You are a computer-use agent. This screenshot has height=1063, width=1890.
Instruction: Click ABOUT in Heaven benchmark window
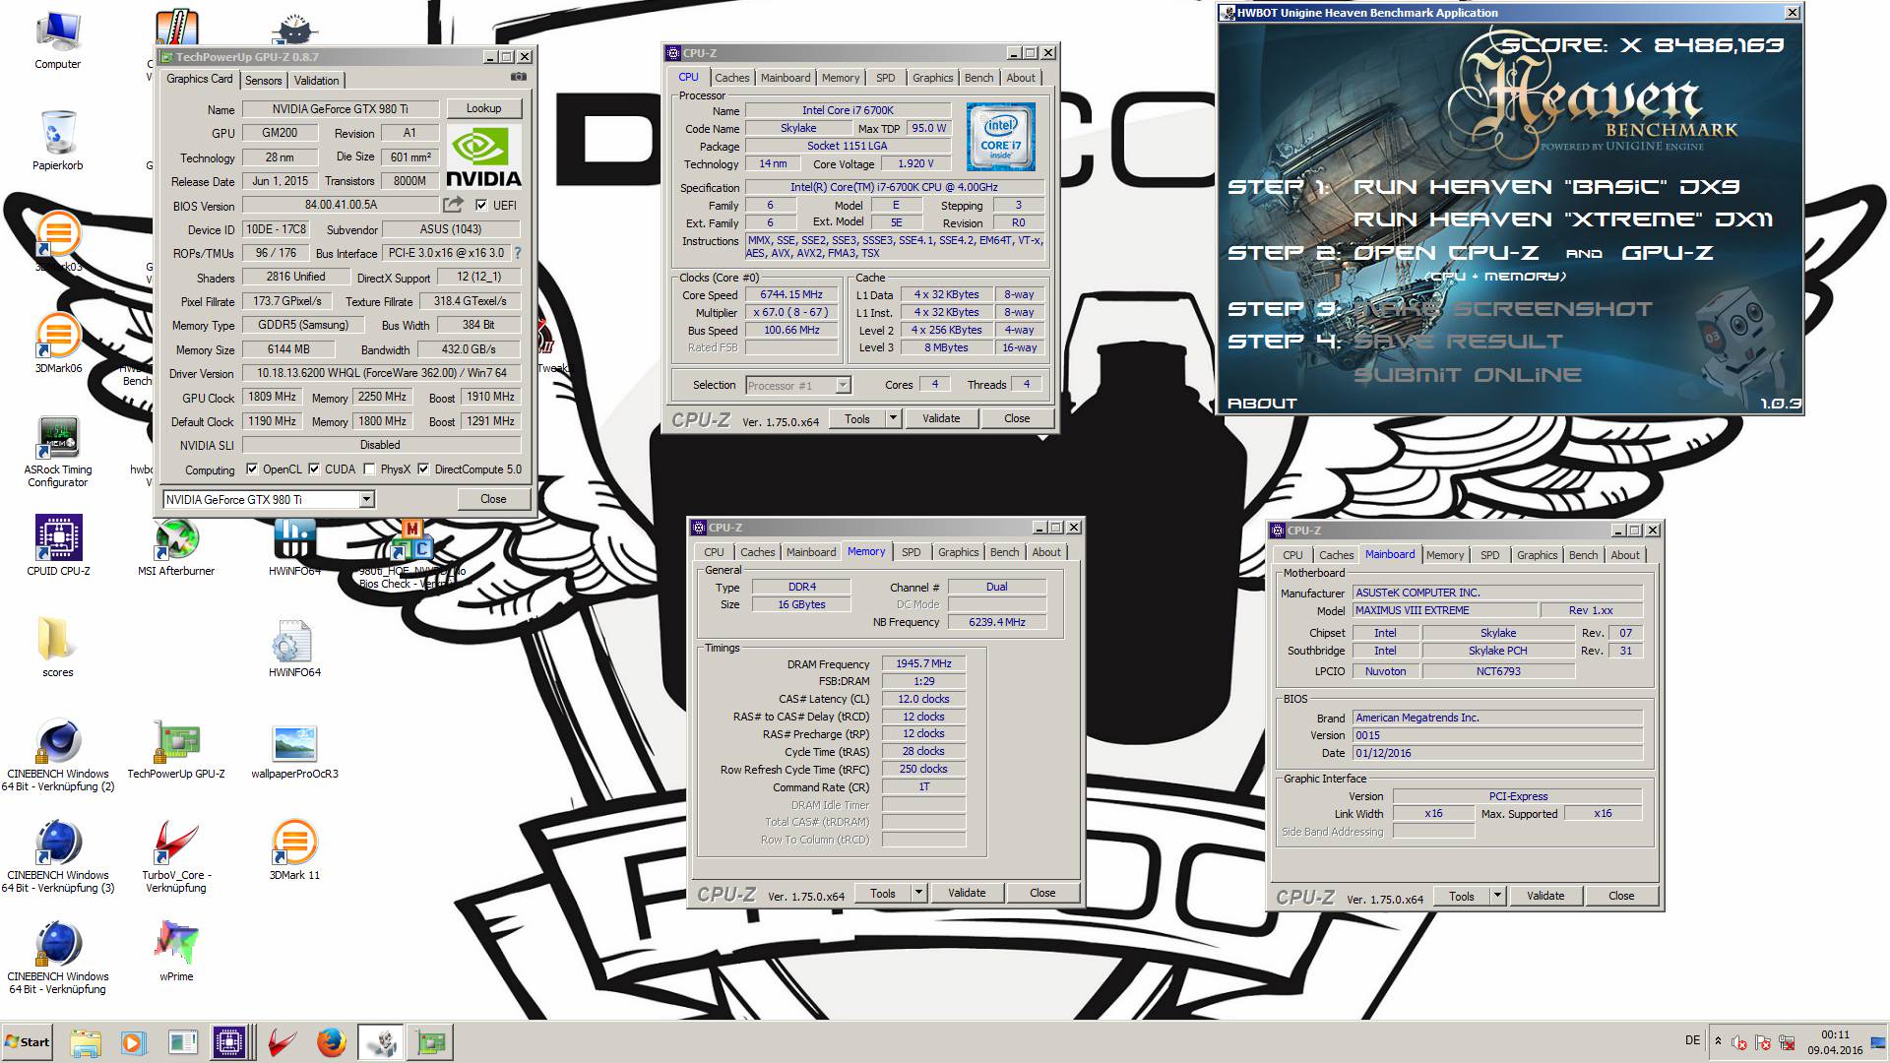click(1262, 403)
